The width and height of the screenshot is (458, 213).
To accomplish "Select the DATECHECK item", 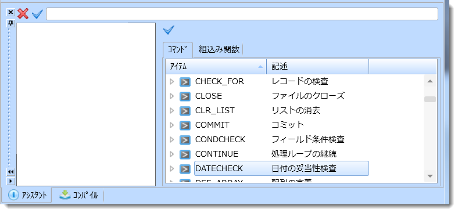I will point(219,168).
